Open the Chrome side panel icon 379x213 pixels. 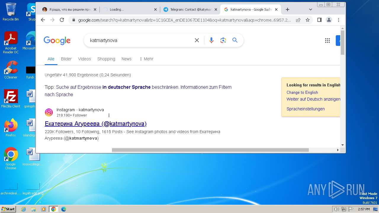319,20
